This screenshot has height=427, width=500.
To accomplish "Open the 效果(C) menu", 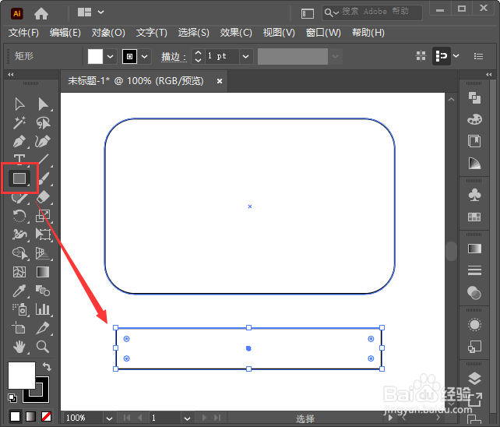I will pyautogui.click(x=236, y=33).
